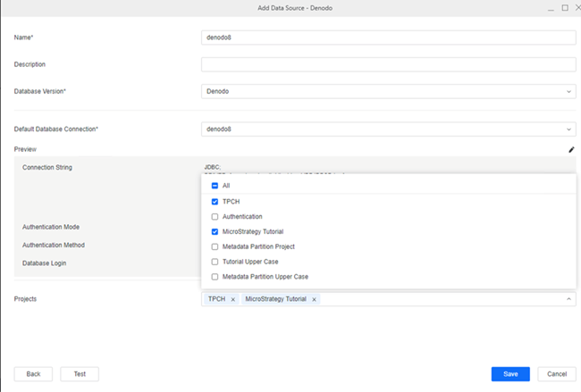Uncheck the MicroStrategy Tutorial checkbox

[215, 231]
